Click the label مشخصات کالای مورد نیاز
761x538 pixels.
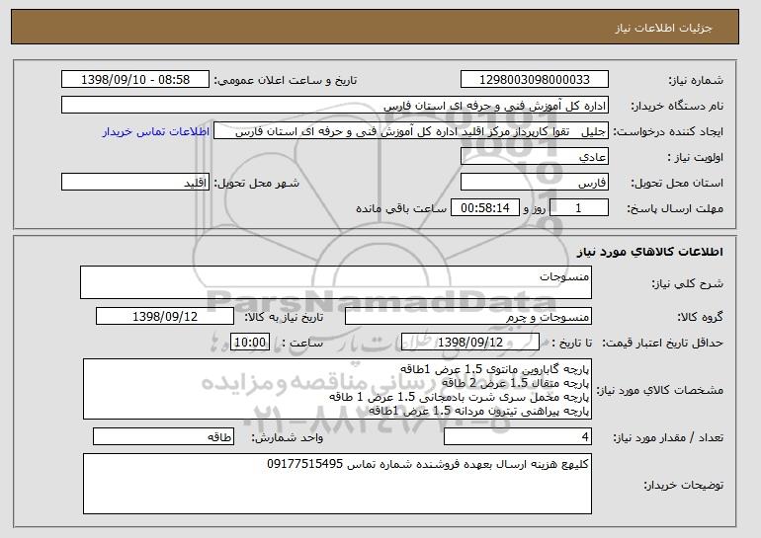(x=659, y=390)
